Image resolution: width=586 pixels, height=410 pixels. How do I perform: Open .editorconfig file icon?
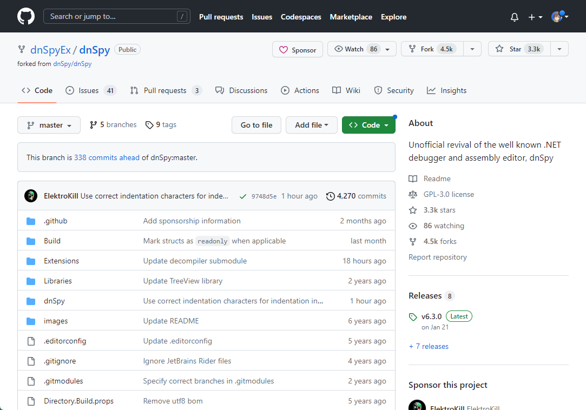click(x=31, y=341)
